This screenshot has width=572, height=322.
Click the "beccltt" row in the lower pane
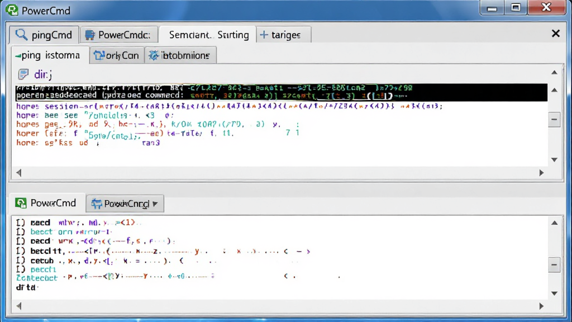(163, 251)
